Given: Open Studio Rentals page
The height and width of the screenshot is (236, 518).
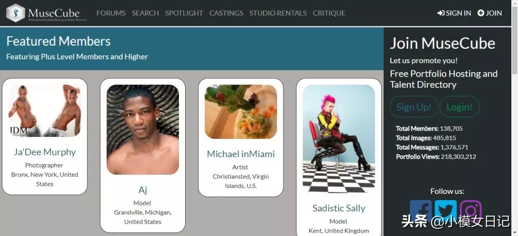Looking at the screenshot, I should tap(278, 13).
